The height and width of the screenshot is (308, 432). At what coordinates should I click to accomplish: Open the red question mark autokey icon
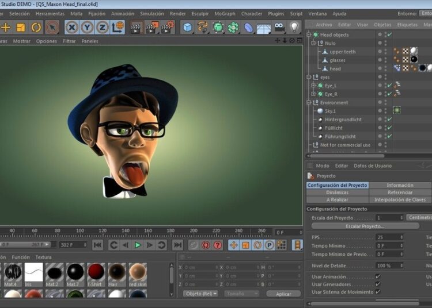pyautogui.click(x=218, y=245)
